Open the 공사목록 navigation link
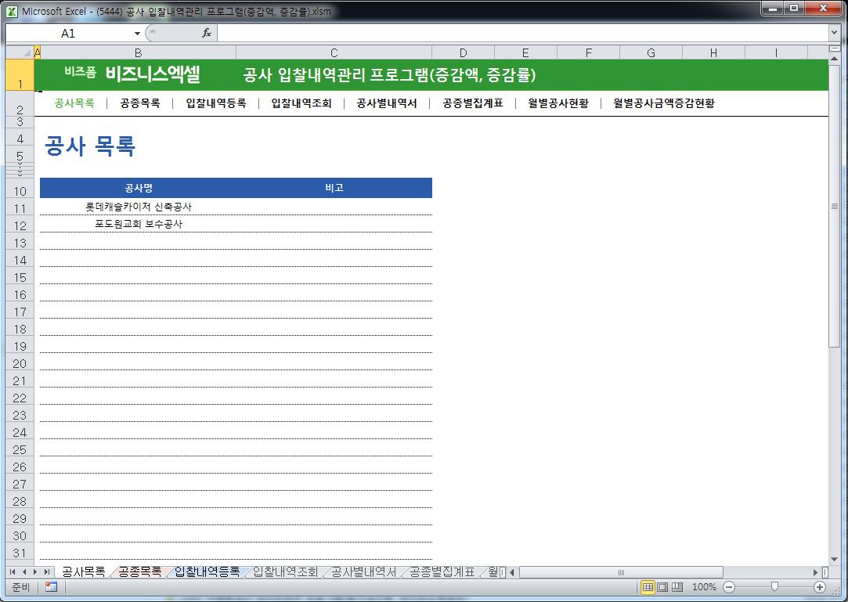Image resolution: width=848 pixels, height=602 pixels. tap(74, 103)
